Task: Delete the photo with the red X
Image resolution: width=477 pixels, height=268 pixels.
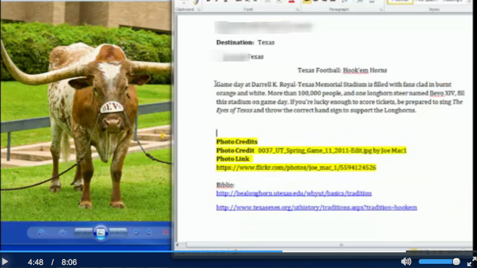Action: (x=165, y=232)
